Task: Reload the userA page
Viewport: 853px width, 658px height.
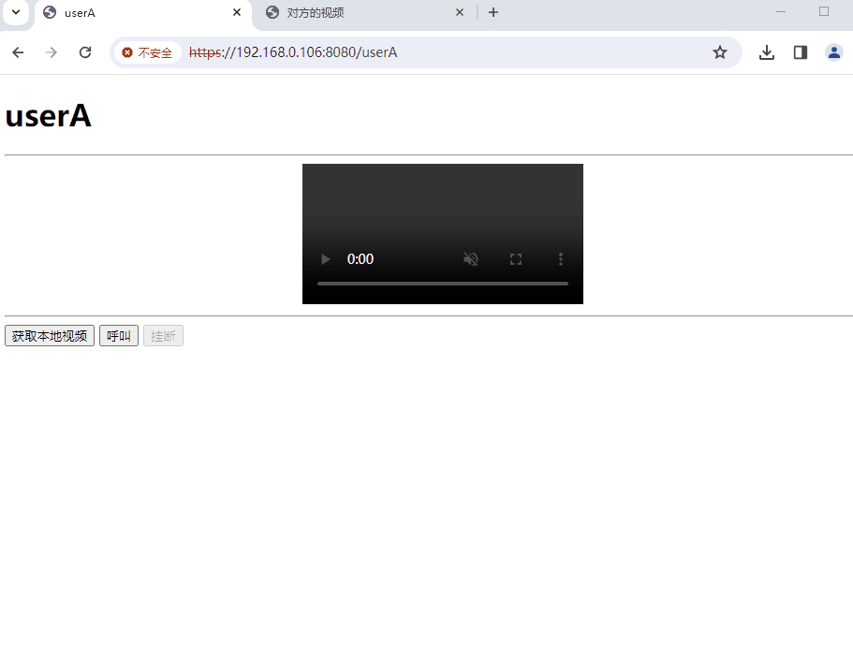Action: point(85,52)
